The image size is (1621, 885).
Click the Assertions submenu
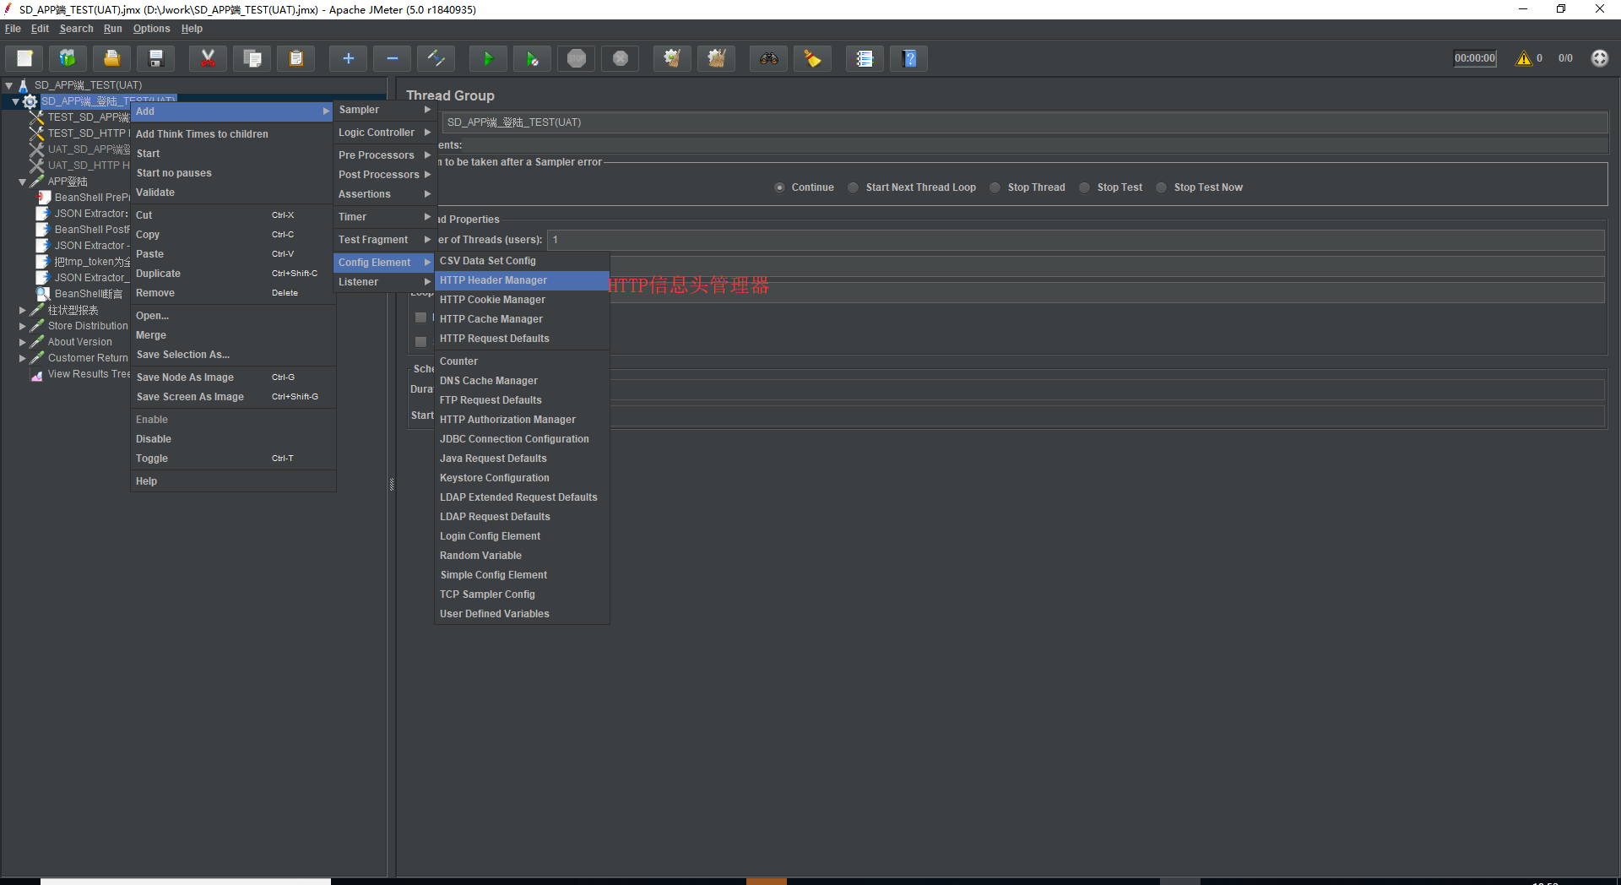(384, 194)
